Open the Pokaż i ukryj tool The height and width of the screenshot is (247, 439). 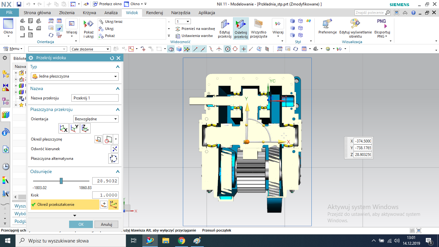pyautogui.click(x=88, y=29)
